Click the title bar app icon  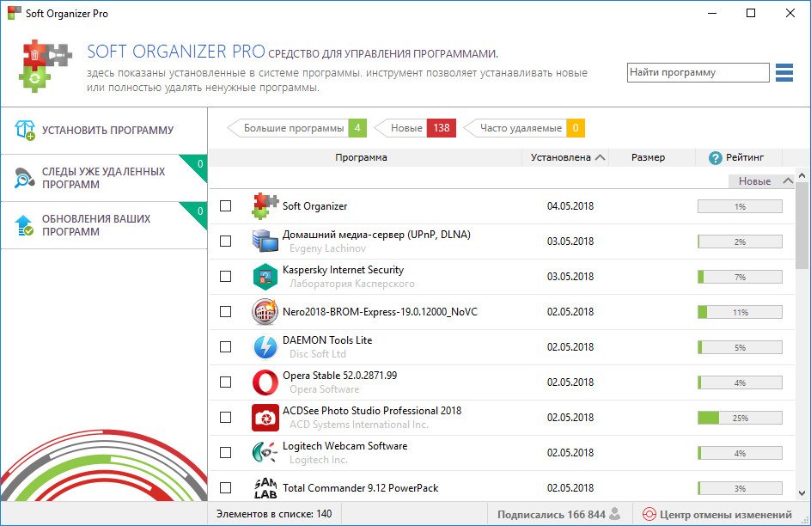pos(14,13)
